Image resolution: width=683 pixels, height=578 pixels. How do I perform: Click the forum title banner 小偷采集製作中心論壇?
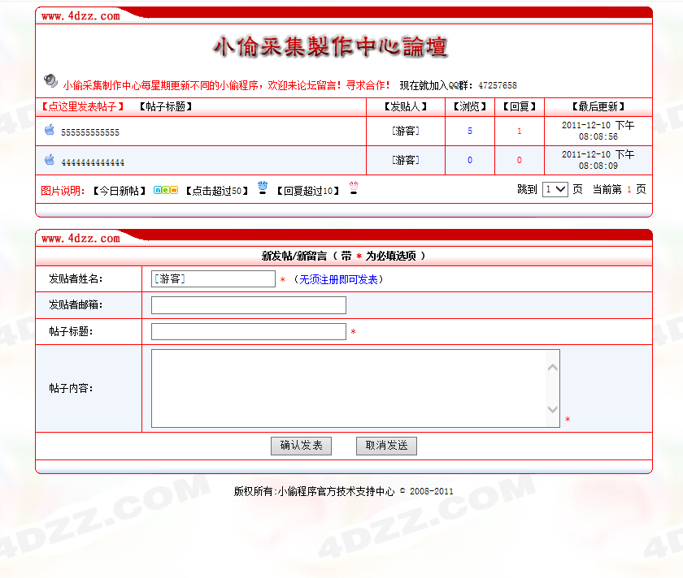tap(331, 47)
